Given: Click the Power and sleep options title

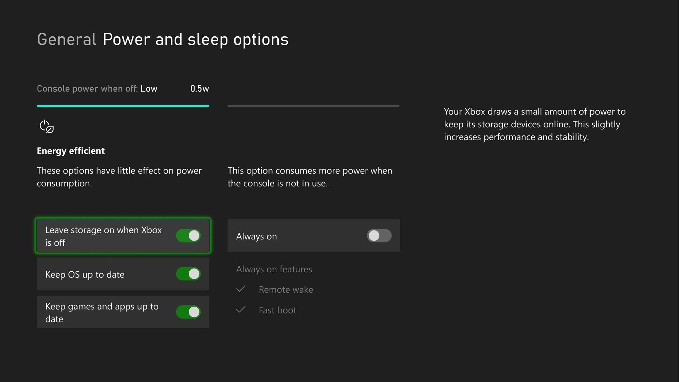Looking at the screenshot, I should click(x=196, y=39).
